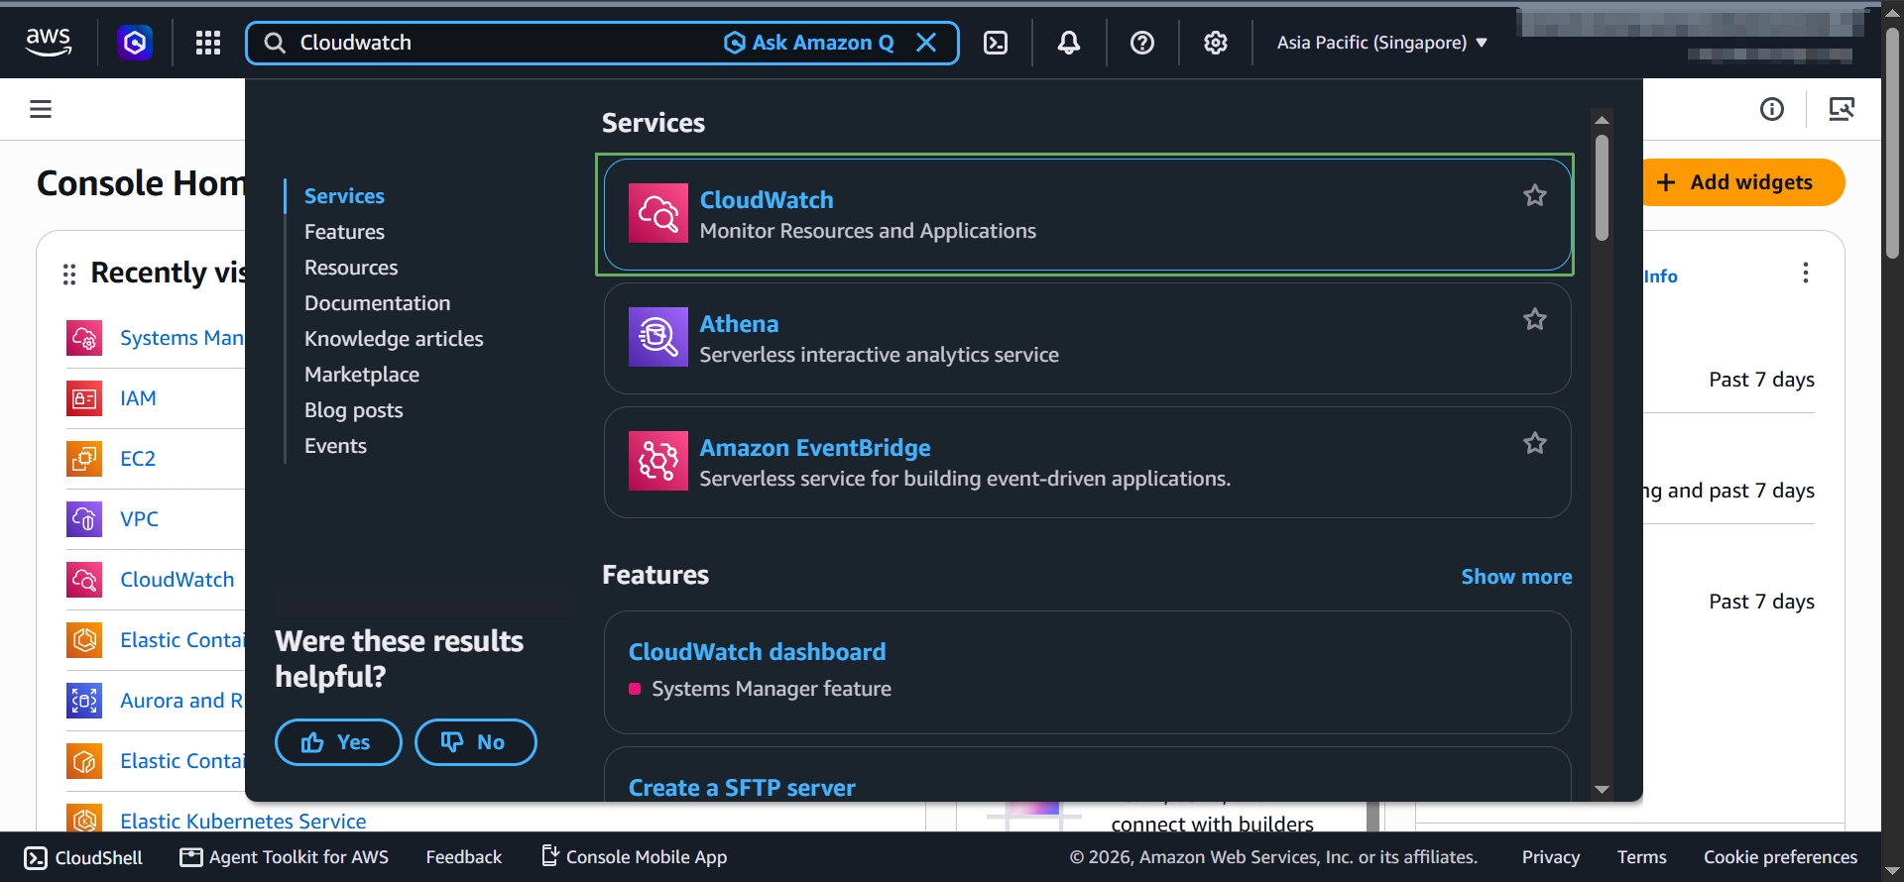
Task: Open the notifications bell icon
Action: click(1069, 43)
